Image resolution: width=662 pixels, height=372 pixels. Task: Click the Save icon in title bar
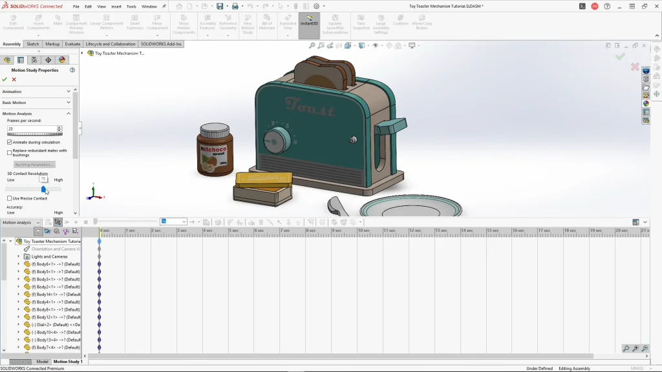(220, 6)
